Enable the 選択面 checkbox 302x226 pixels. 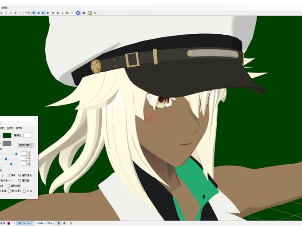click(19, 181)
